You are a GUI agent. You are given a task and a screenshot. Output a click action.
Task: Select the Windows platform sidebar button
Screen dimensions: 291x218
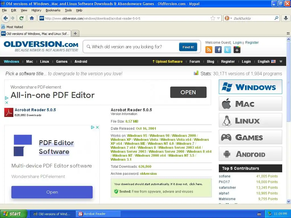pos(250,87)
